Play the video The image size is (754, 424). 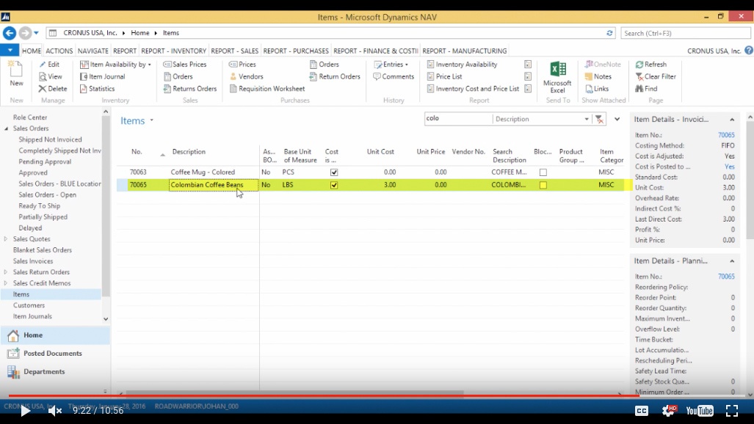tap(25, 411)
